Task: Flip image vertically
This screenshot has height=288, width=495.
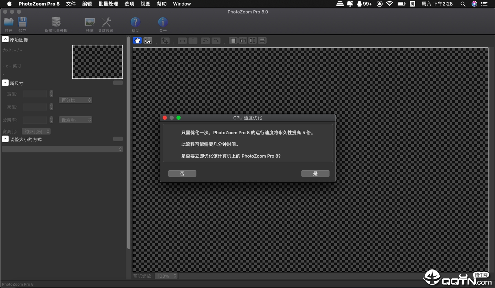Action: click(193, 41)
